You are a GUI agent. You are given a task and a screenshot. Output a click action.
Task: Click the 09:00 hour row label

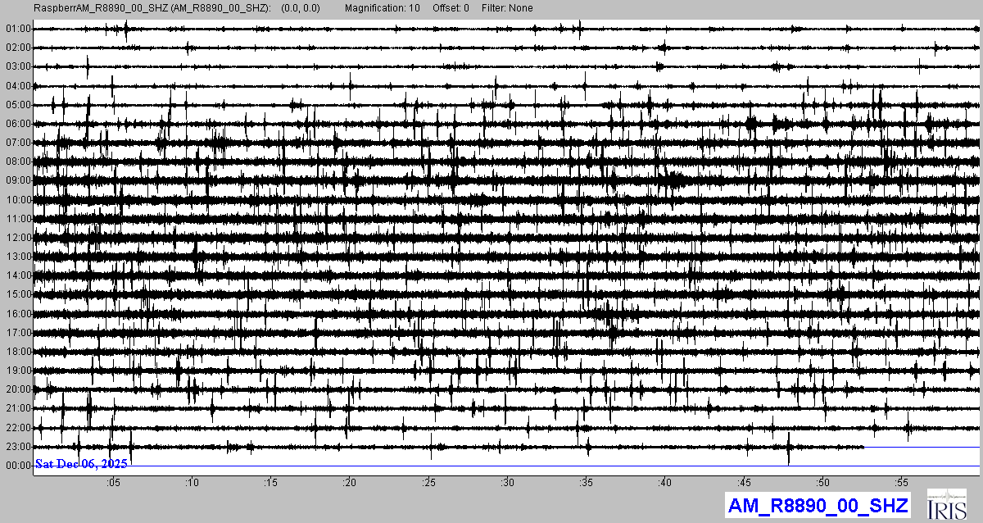point(18,180)
